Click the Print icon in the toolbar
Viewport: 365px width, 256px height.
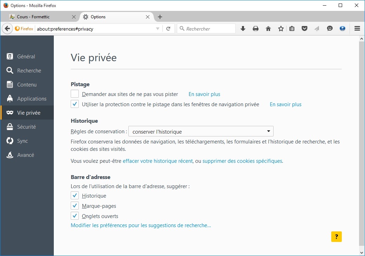pos(256,28)
